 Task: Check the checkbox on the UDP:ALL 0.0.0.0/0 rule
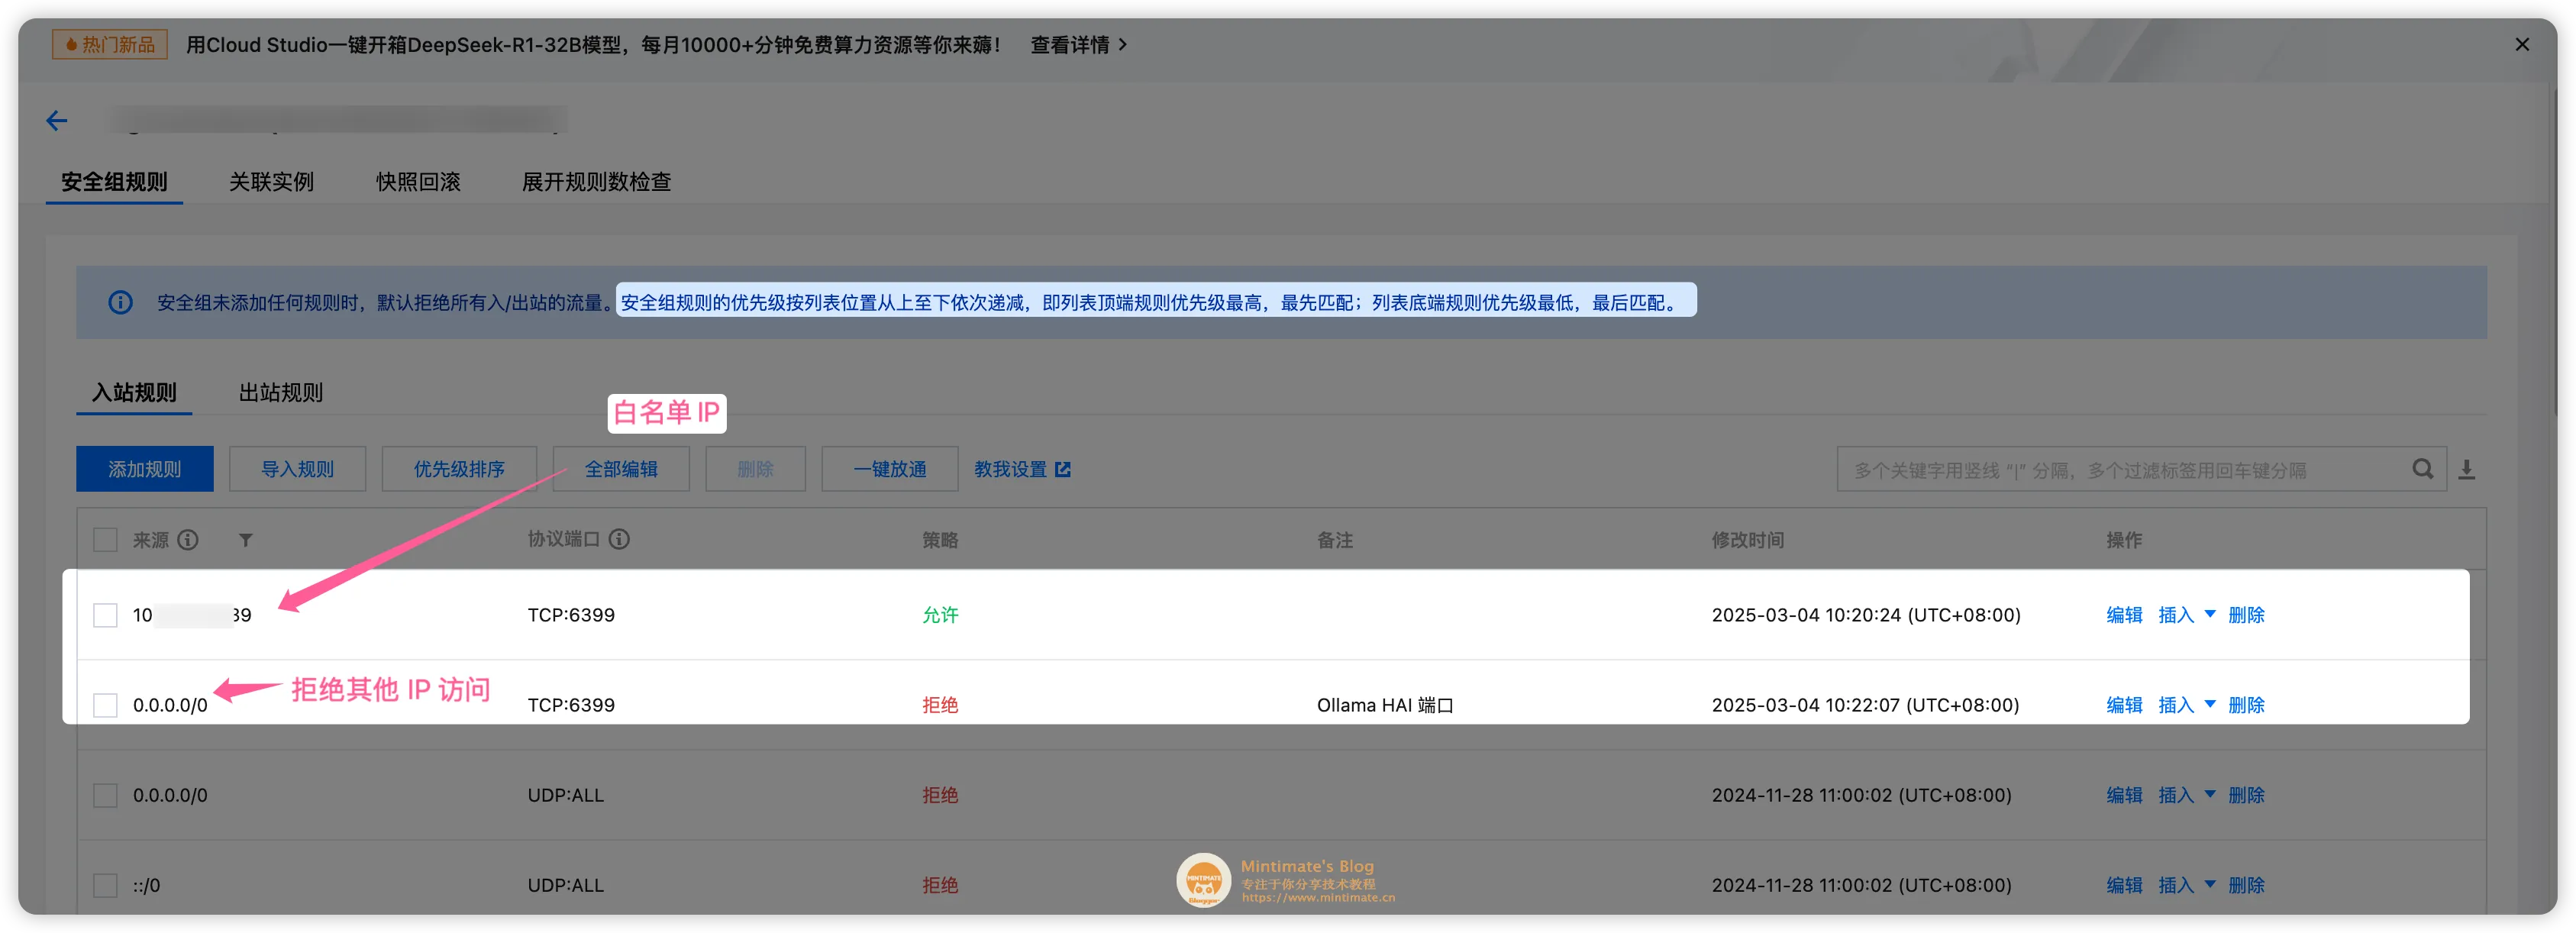point(105,794)
